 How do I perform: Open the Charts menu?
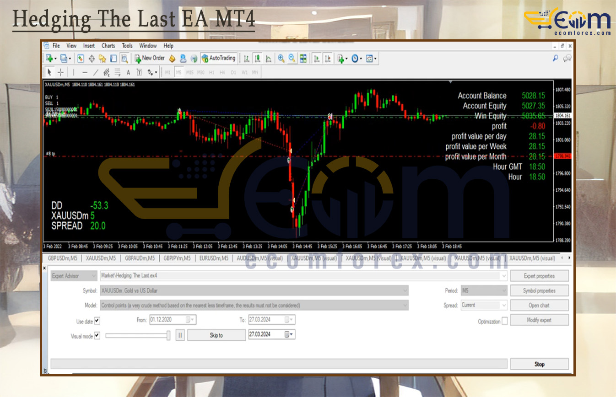tap(108, 45)
